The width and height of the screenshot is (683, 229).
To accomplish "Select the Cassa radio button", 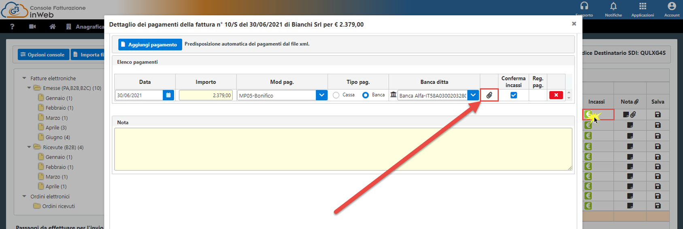I will [336, 95].
